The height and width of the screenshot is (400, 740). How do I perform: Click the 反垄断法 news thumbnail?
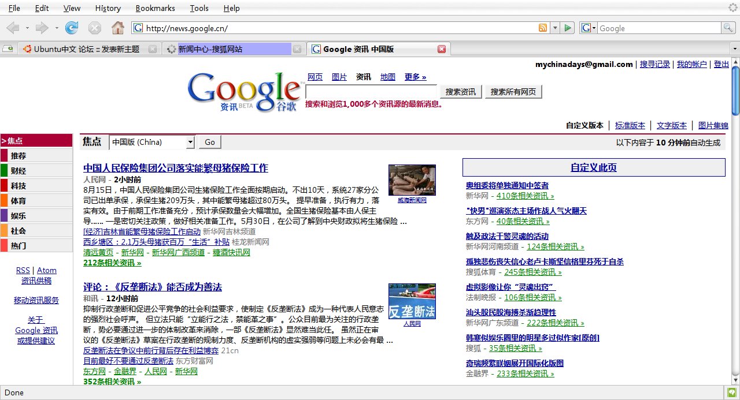tap(412, 301)
